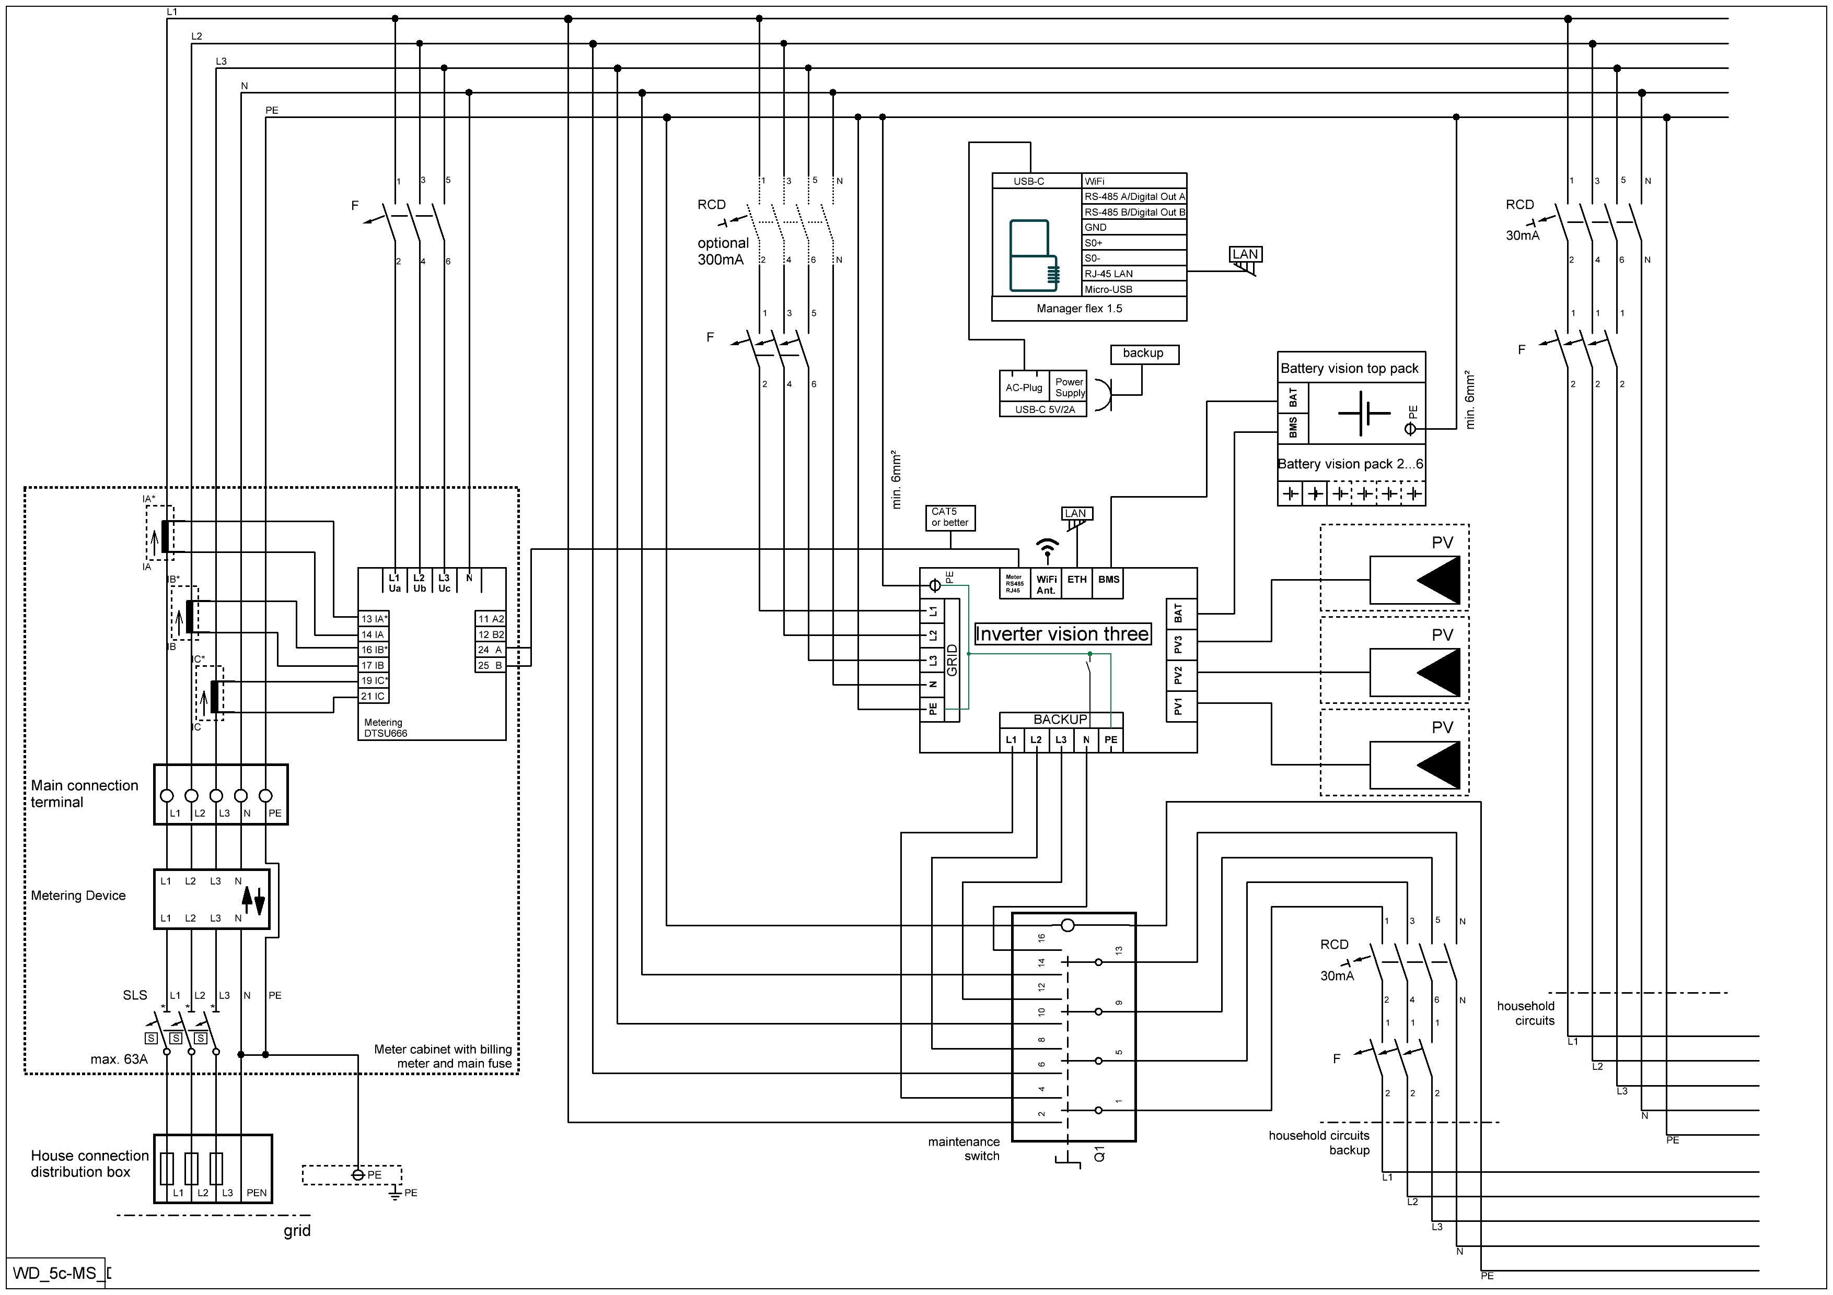Click the green Manager flex device icon
Screen dimensions: 1833x1295
[x=1035, y=254]
